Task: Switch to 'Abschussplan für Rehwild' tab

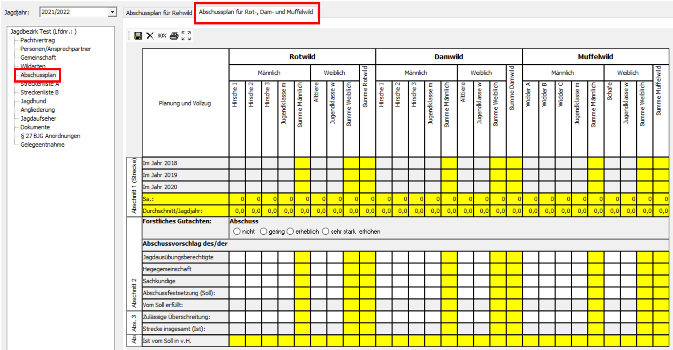Action: pos(159,13)
